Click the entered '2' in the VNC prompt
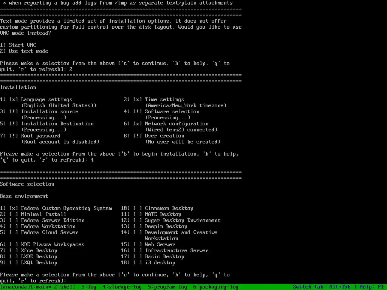 tap(71, 69)
